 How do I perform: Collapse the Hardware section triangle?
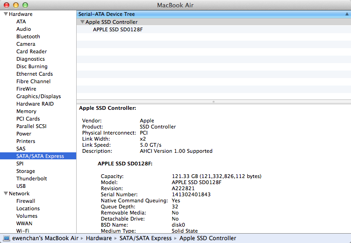click(x=6, y=14)
